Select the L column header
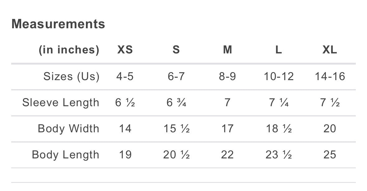 279,50
